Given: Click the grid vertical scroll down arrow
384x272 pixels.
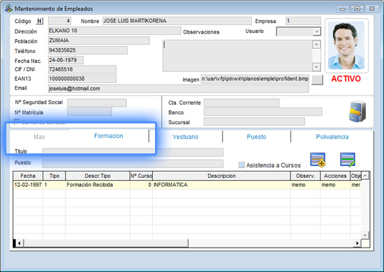Looking at the screenshot, I should coord(365,235).
